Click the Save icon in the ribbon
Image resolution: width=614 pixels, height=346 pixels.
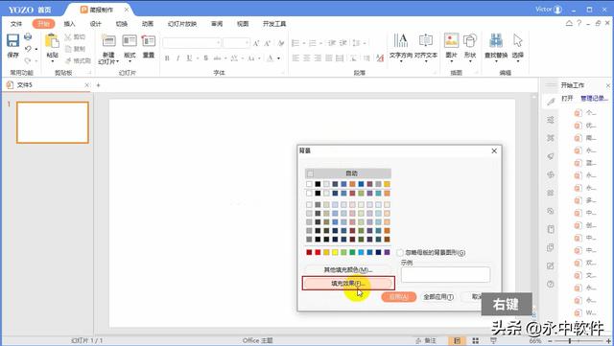pos(12,41)
